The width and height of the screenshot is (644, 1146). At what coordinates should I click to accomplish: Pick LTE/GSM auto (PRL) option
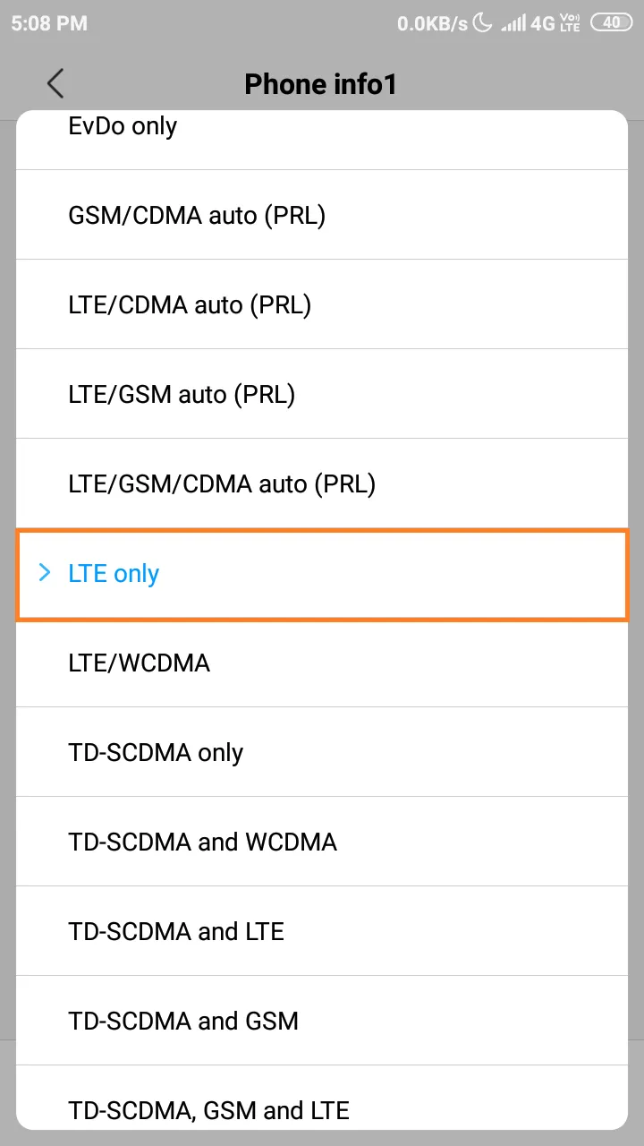pyautogui.click(x=322, y=394)
